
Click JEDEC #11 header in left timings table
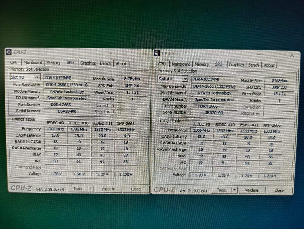pos(103,123)
